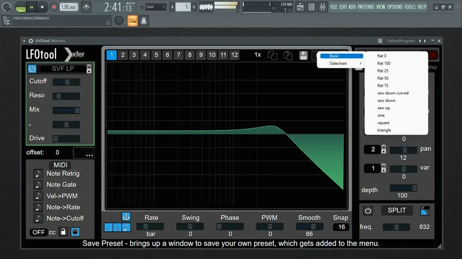Viewport: 462px width, 259px height.
Task: Change the pan graph number stepper
Action: pos(383,149)
